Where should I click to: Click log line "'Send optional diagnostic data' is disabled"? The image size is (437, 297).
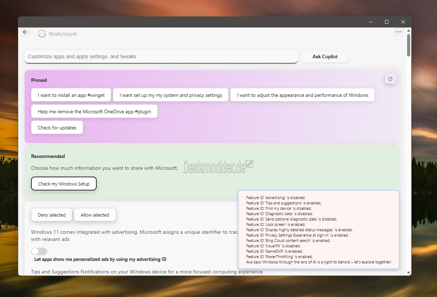coord(291,219)
